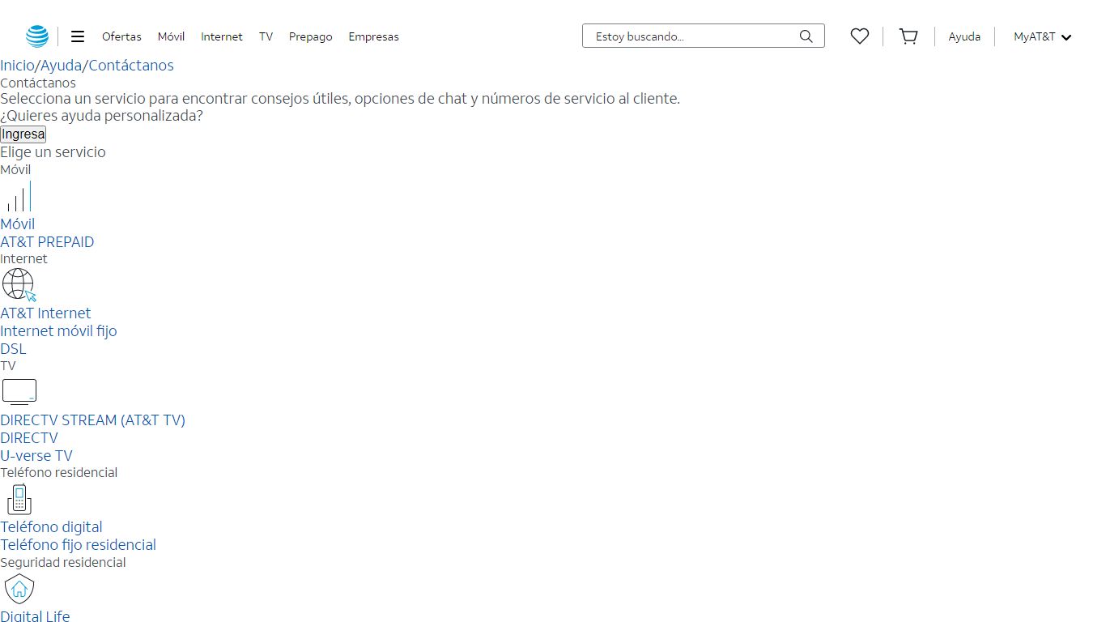
Task: Select the AT&T PREPAID link
Action: tap(47, 242)
